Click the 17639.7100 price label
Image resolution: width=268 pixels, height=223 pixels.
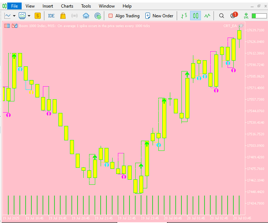coord(256,30)
